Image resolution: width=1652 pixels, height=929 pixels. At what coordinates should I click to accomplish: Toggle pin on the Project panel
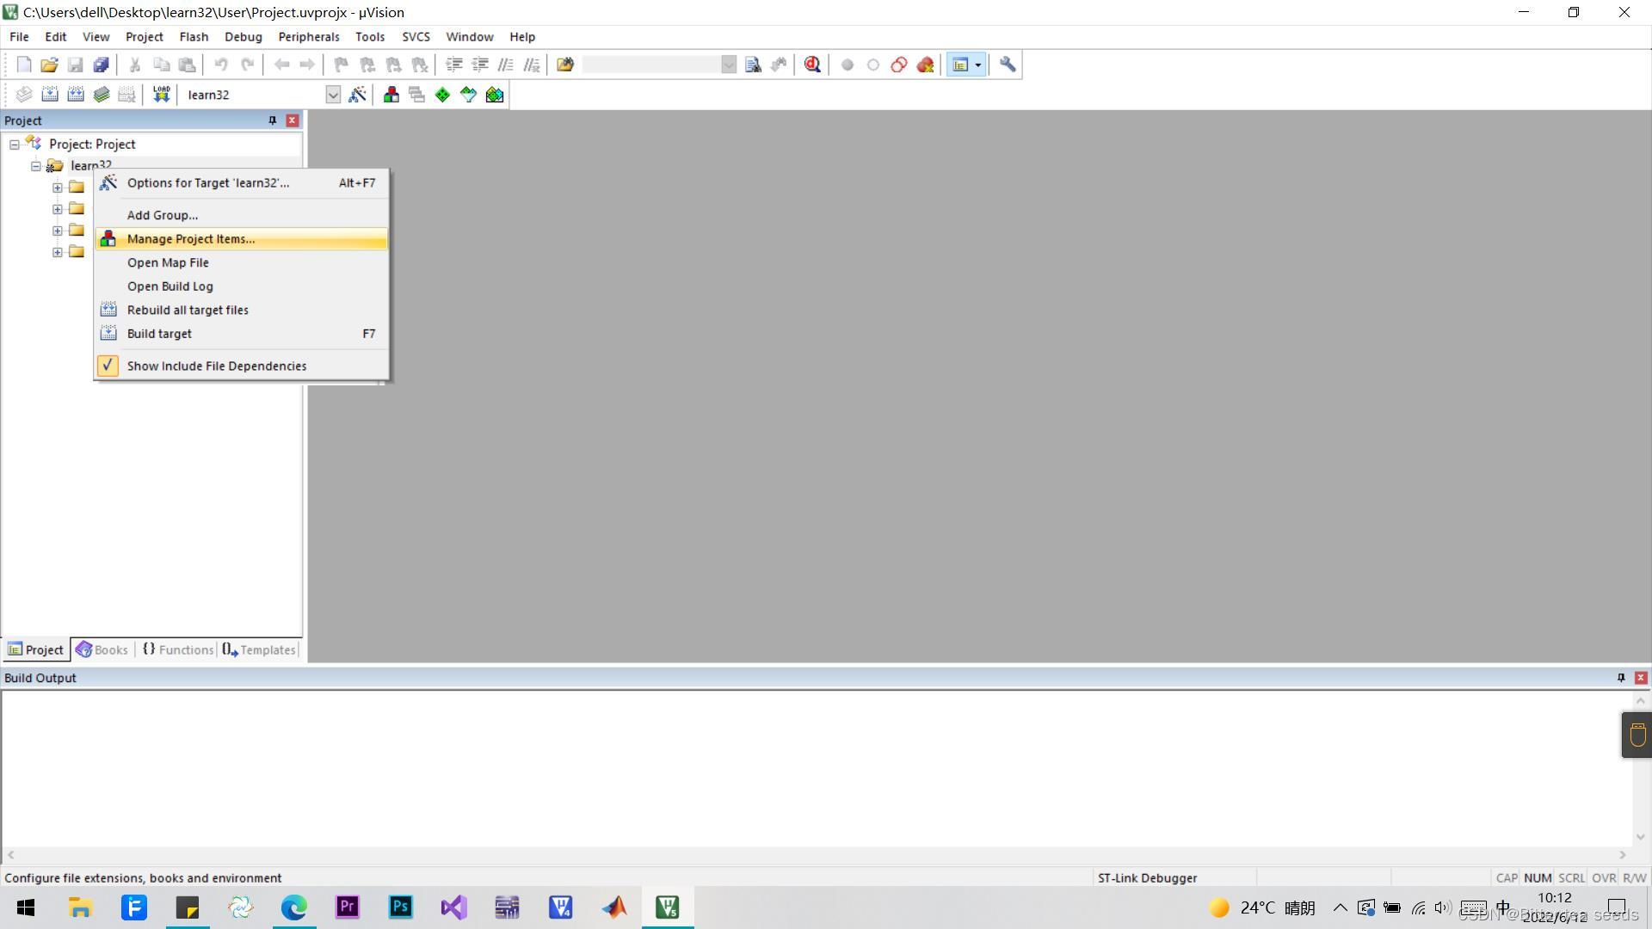[273, 120]
